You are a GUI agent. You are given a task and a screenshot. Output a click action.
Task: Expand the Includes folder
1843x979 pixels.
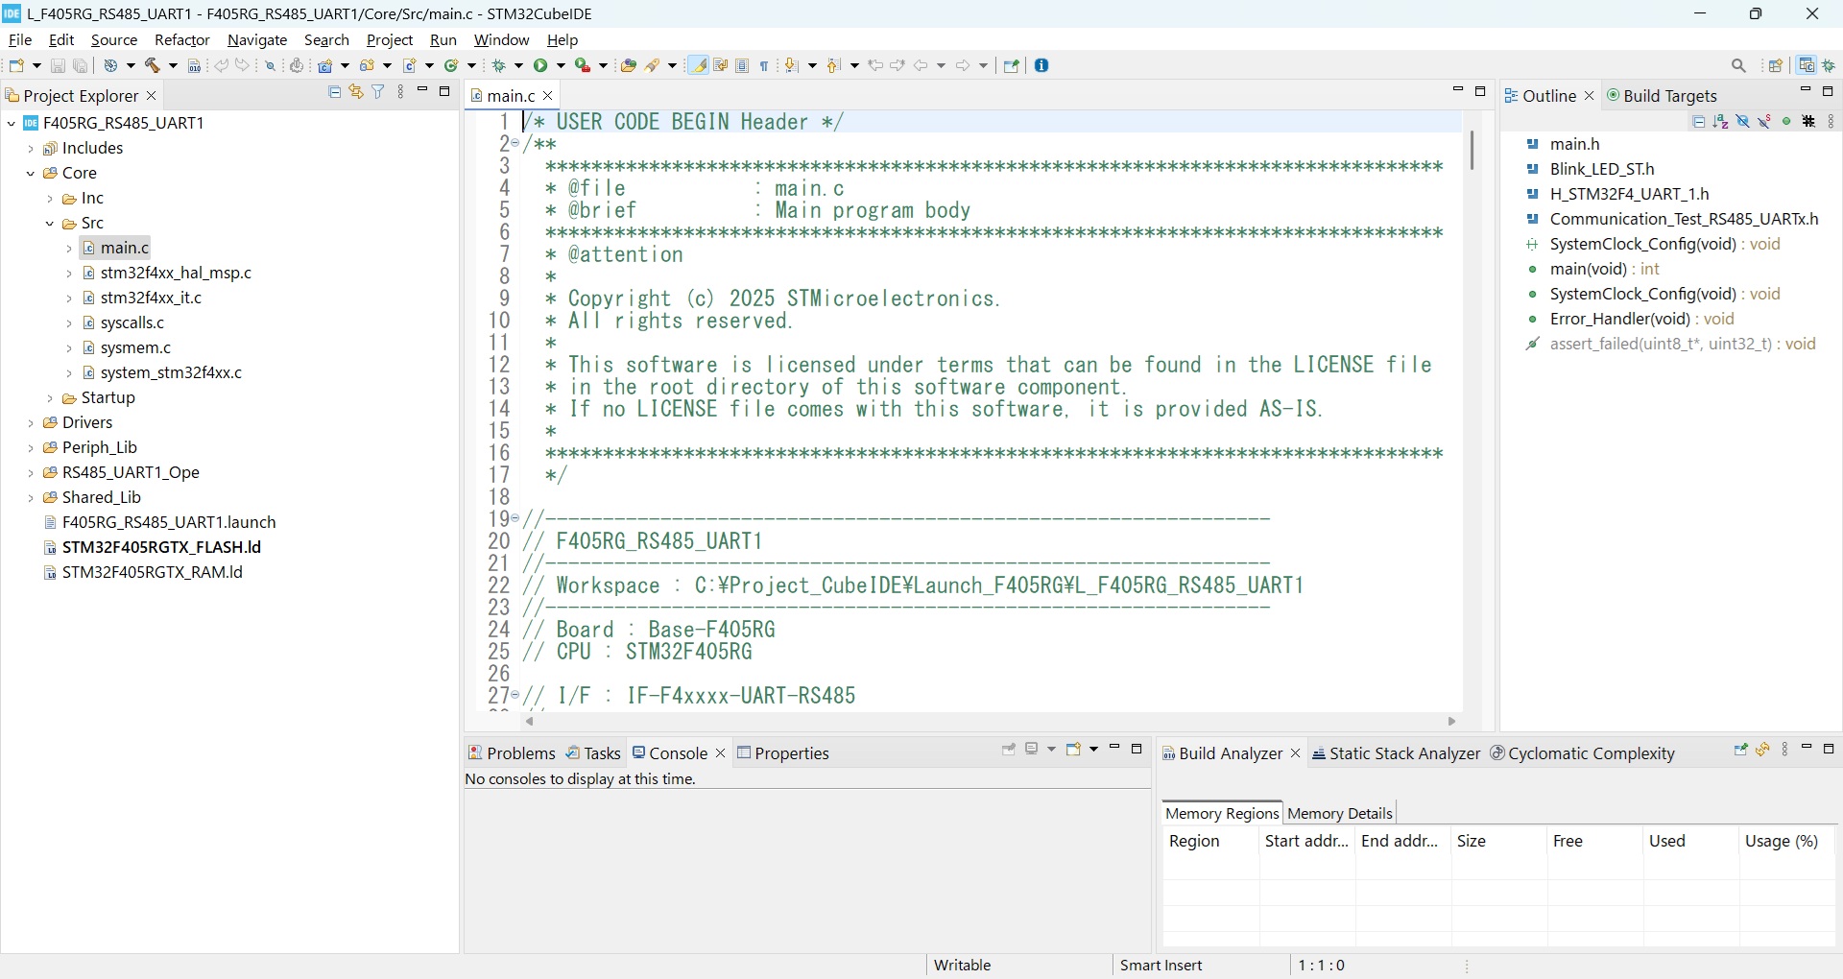(x=31, y=149)
